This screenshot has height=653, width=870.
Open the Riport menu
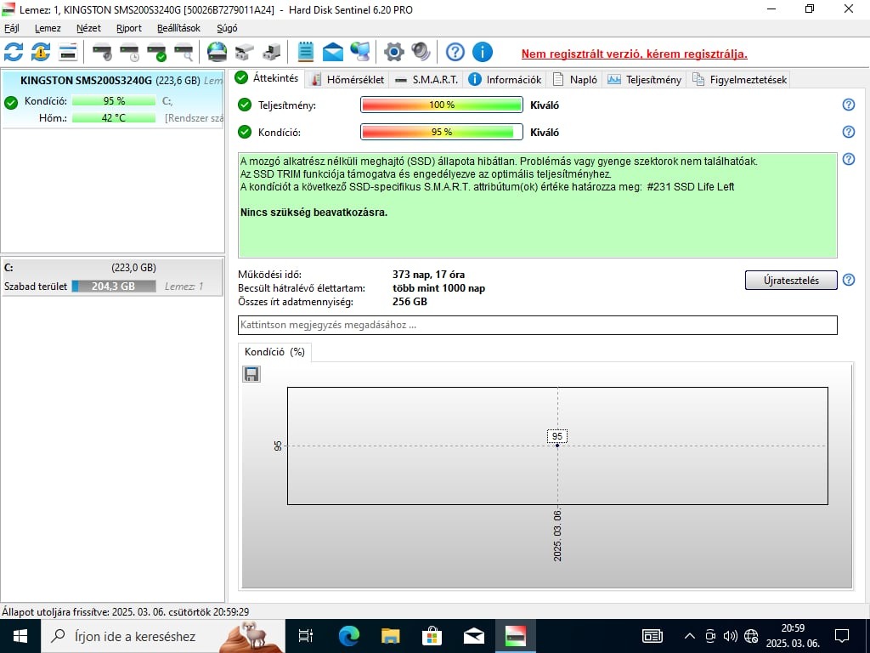[x=129, y=28]
